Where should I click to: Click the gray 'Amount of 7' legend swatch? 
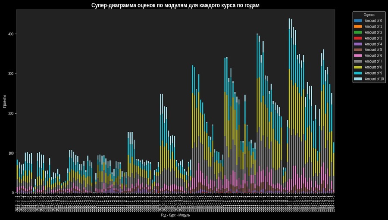[x=358, y=61]
